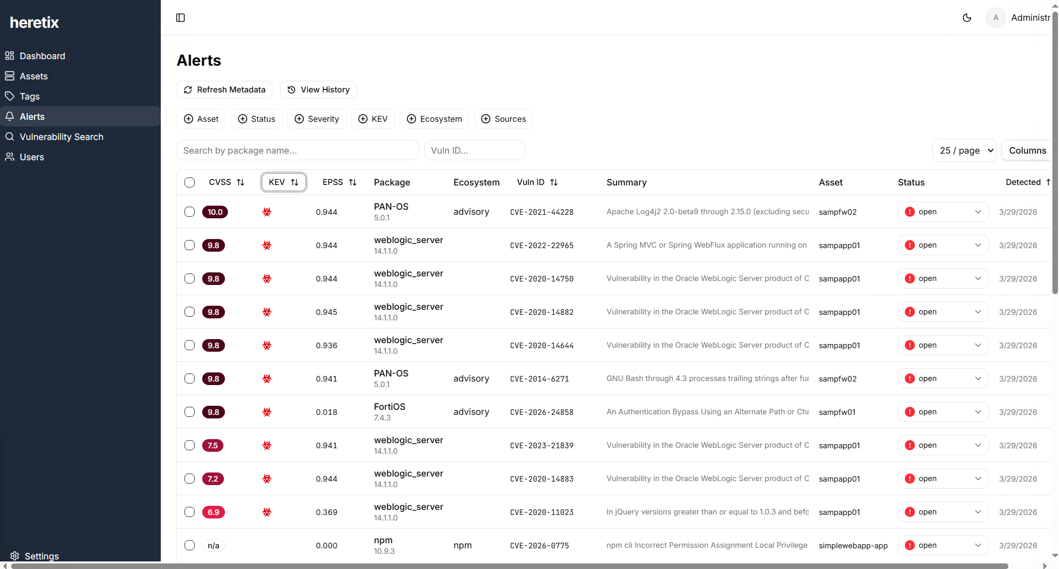The height and width of the screenshot is (569, 1059).
Task: Select Assets in the sidebar
Action: tap(33, 76)
